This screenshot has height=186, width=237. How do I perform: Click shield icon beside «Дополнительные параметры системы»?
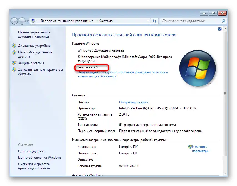click(14, 70)
